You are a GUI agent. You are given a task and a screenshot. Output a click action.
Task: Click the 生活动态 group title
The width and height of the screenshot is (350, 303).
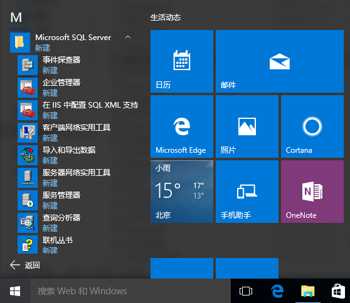tap(166, 18)
